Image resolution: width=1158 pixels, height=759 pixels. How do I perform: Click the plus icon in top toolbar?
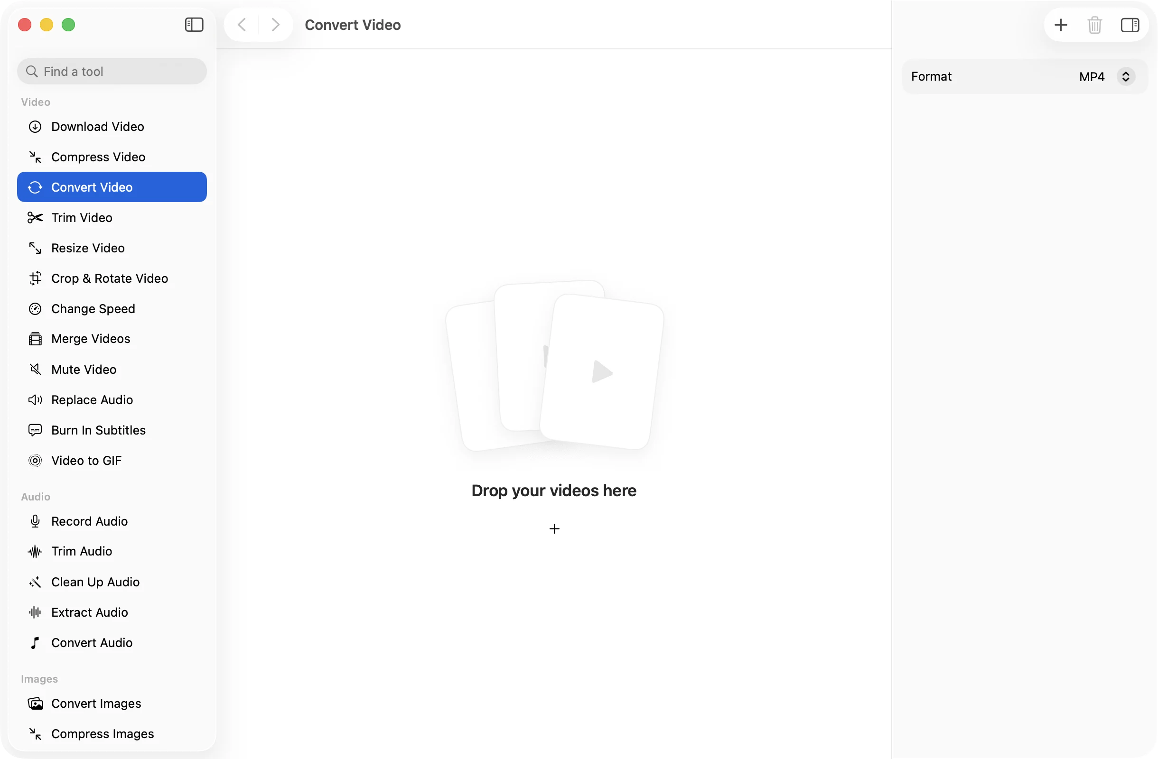pos(1061,25)
